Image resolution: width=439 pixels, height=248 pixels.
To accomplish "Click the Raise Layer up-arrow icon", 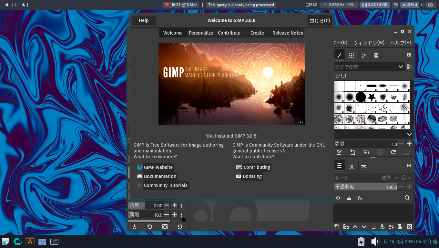I will click(355, 227).
